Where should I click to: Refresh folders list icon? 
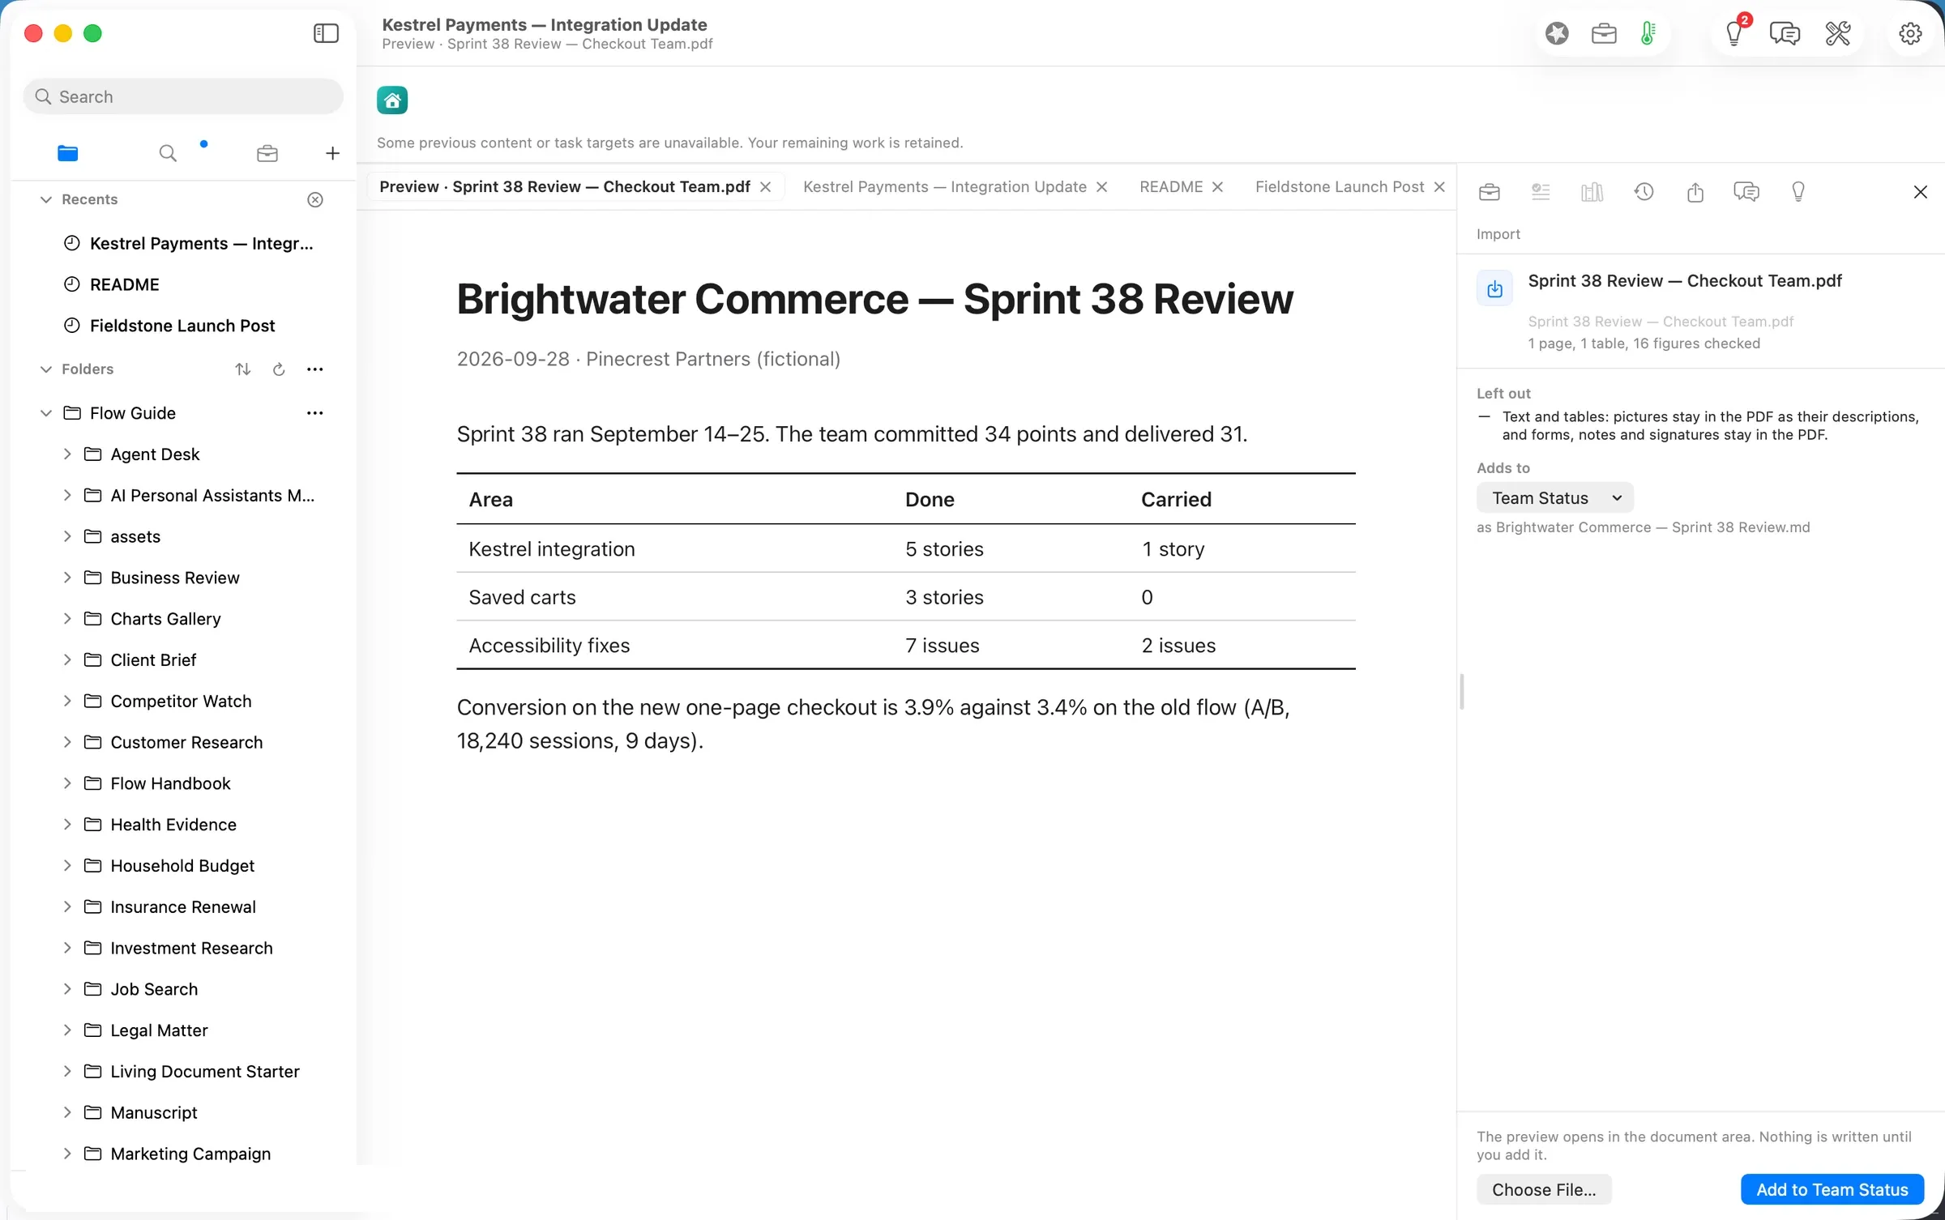coord(279,369)
